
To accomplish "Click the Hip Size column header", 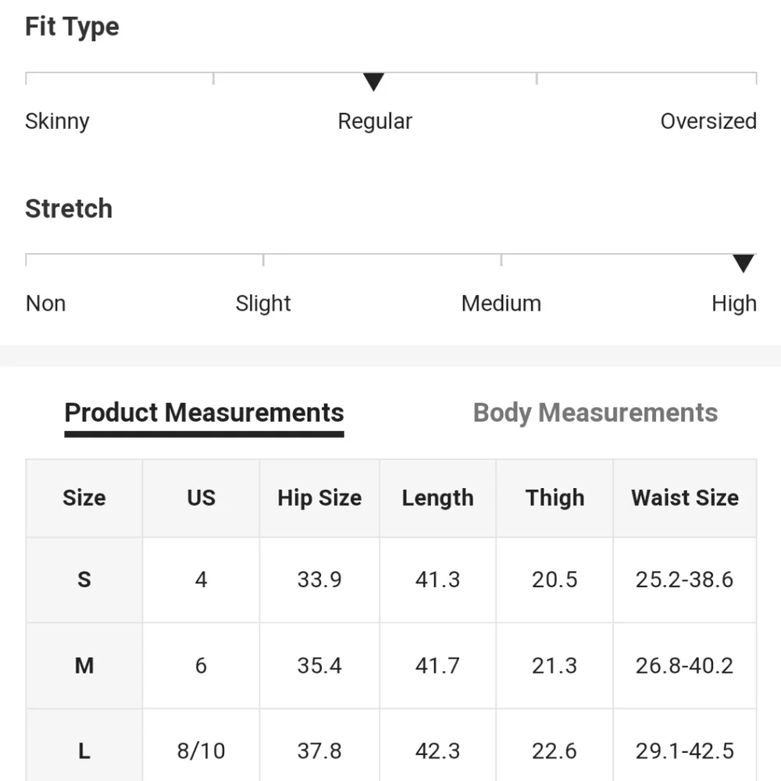I will click(x=319, y=498).
